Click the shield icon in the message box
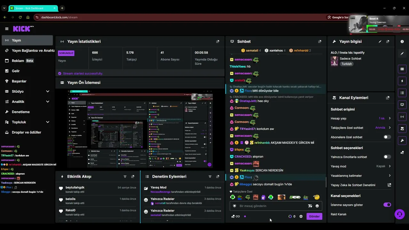 pos(235,206)
